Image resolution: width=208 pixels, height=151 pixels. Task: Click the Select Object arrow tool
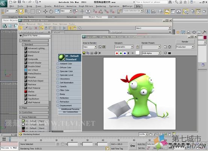21,12
